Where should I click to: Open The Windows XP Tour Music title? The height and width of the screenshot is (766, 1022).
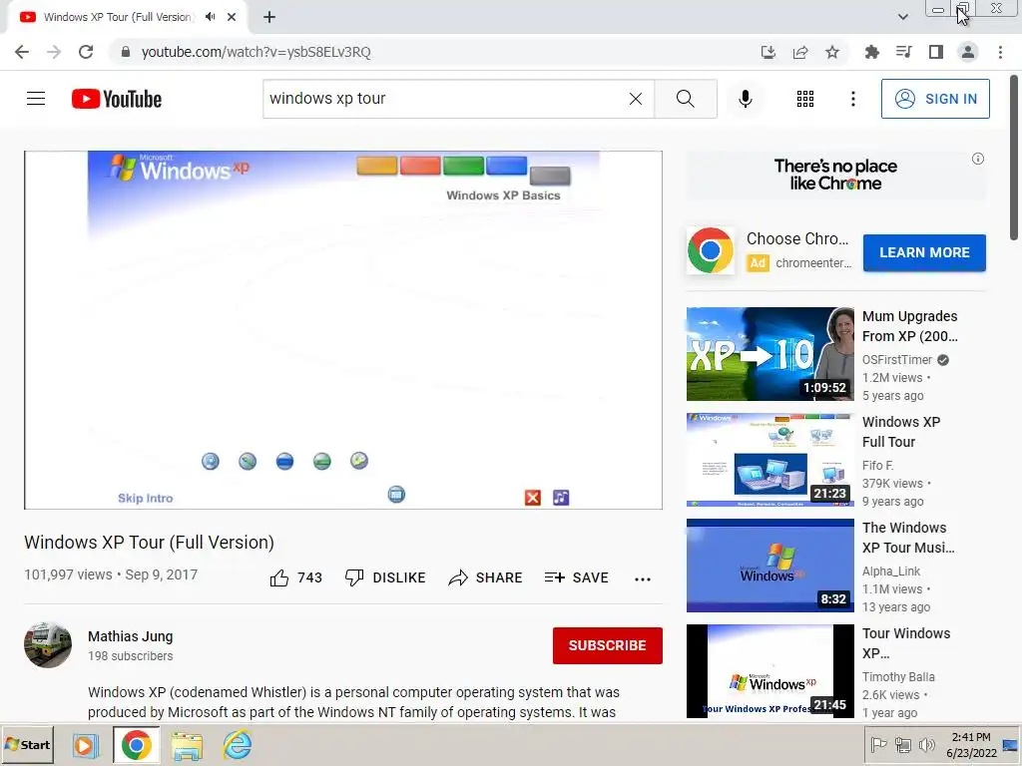pyautogui.click(x=908, y=538)
